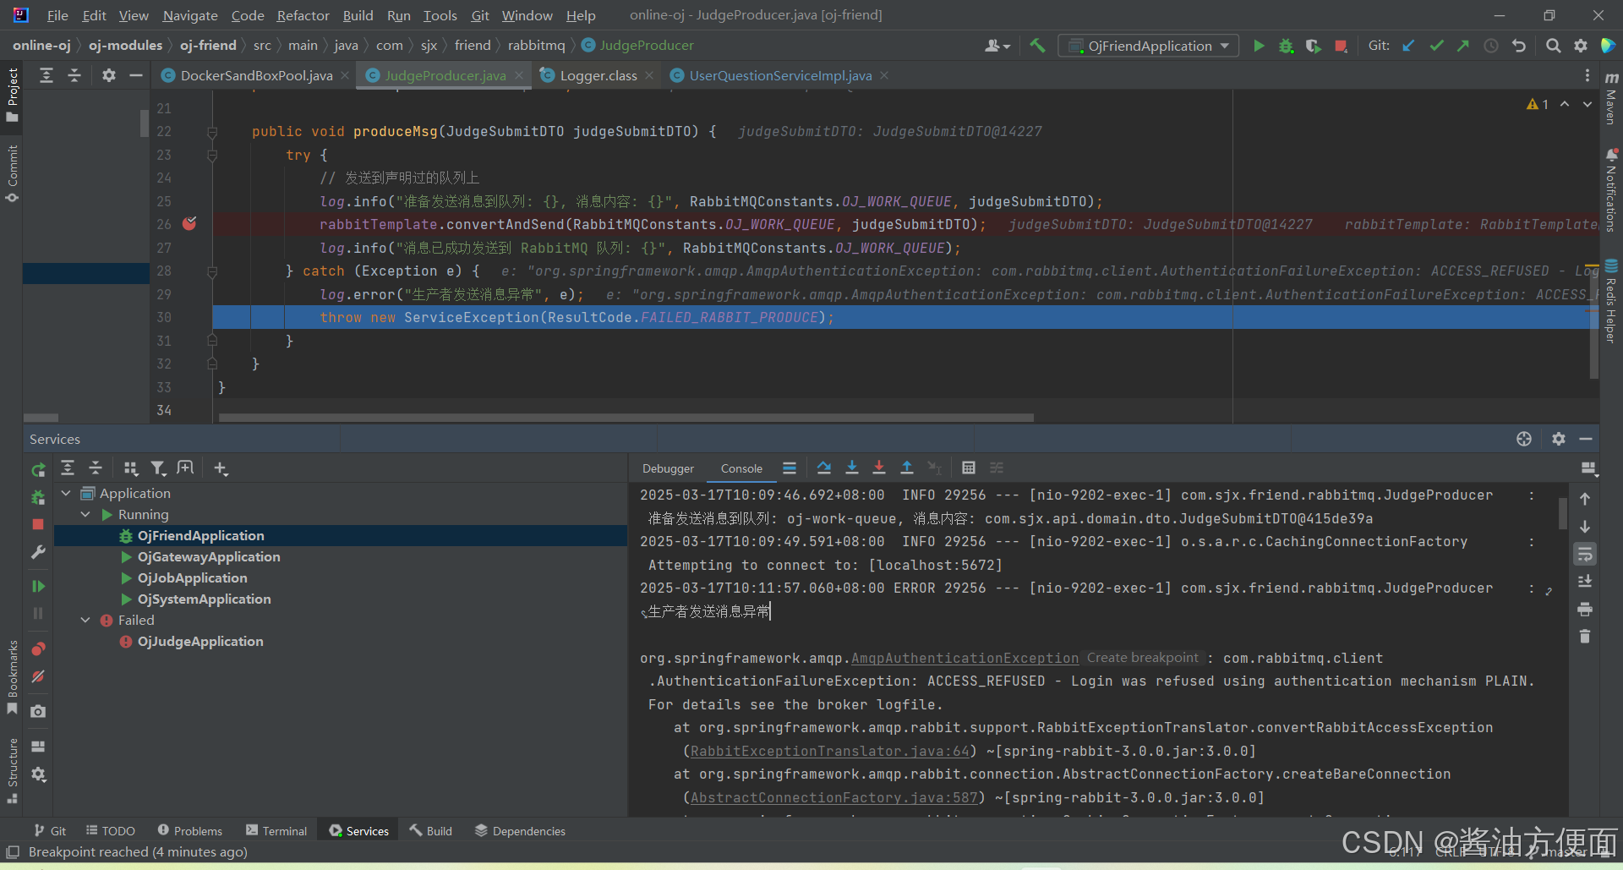Clear the console using the trash icon
This screenshot has height=870, width=1623.
1586,637
